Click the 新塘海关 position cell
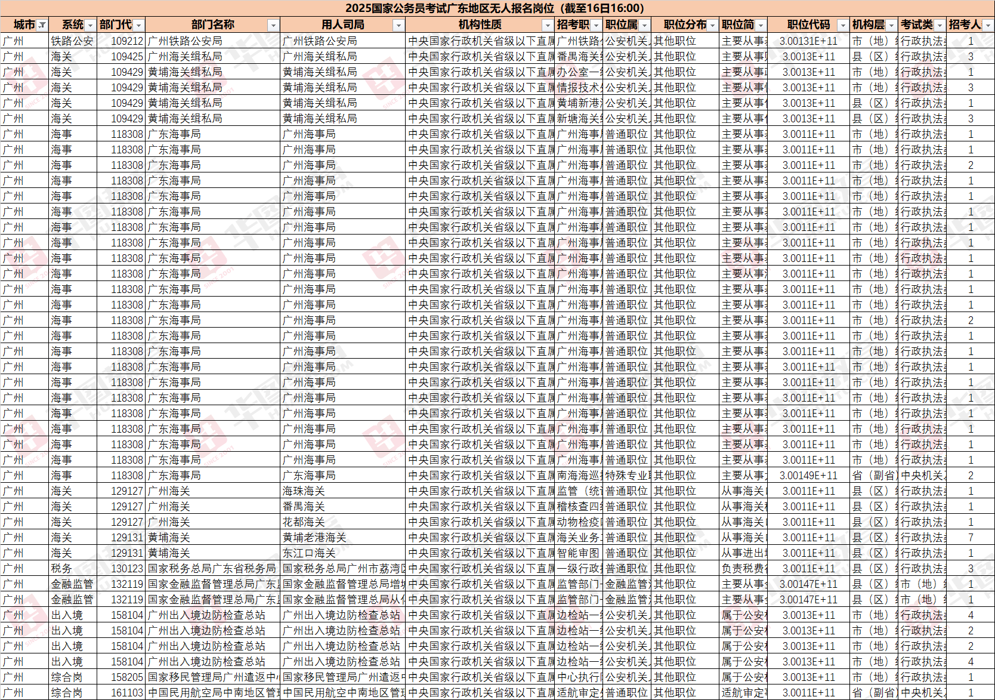Screen dimensions: 995x700 (x=579, y=119)
